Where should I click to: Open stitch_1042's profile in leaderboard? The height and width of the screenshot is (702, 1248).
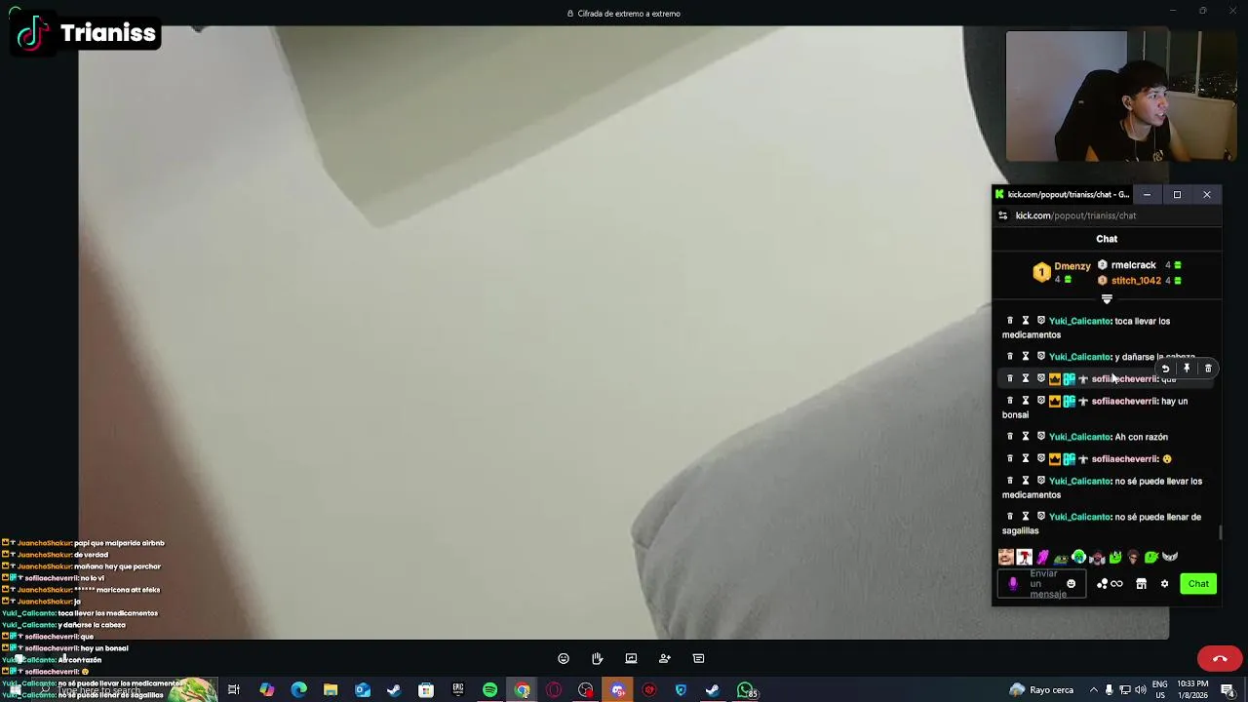(x=1136, y=281)
